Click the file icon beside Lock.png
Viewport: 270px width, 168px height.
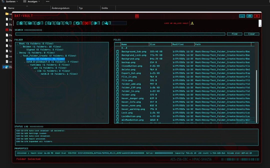[x=117, y=113]
